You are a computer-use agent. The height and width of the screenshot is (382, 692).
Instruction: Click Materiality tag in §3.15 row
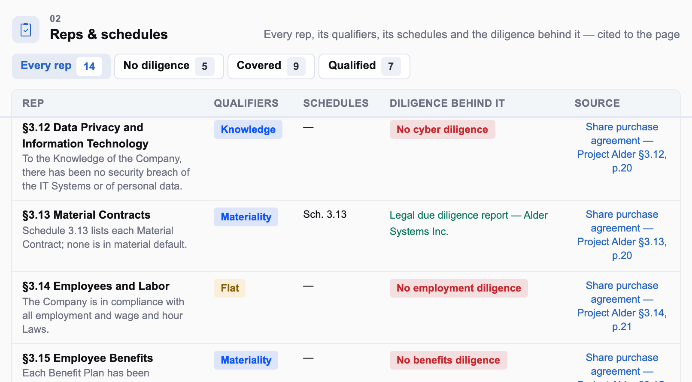click(x=246, y=360)
